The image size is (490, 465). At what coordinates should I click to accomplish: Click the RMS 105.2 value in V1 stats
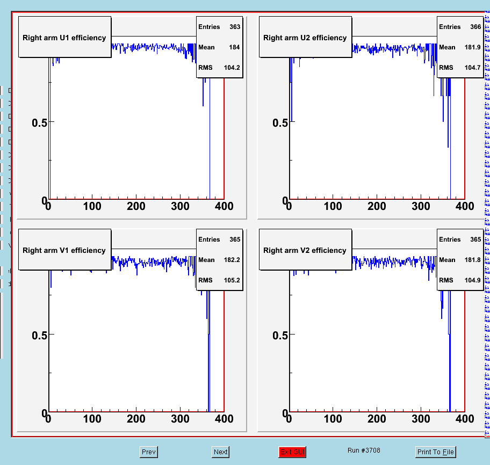(232, 280)
